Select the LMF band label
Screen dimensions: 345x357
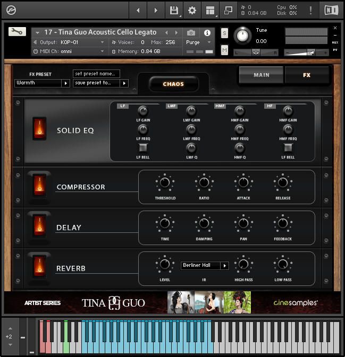(172, 106)
